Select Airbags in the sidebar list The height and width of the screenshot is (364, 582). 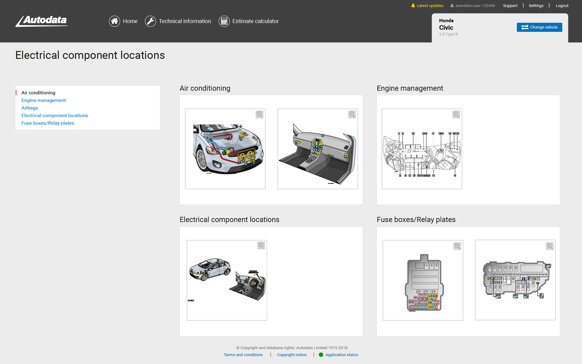pos(30,108)
